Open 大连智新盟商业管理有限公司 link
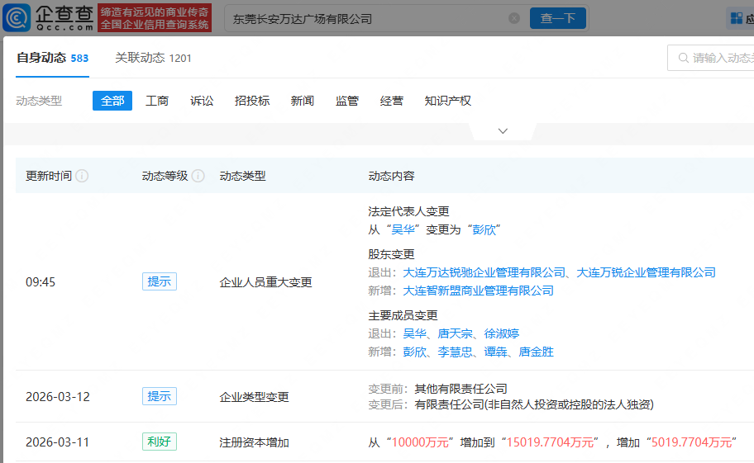 coord(478,291)
